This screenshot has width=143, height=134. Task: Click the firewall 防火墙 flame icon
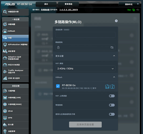tap(5, 125)
